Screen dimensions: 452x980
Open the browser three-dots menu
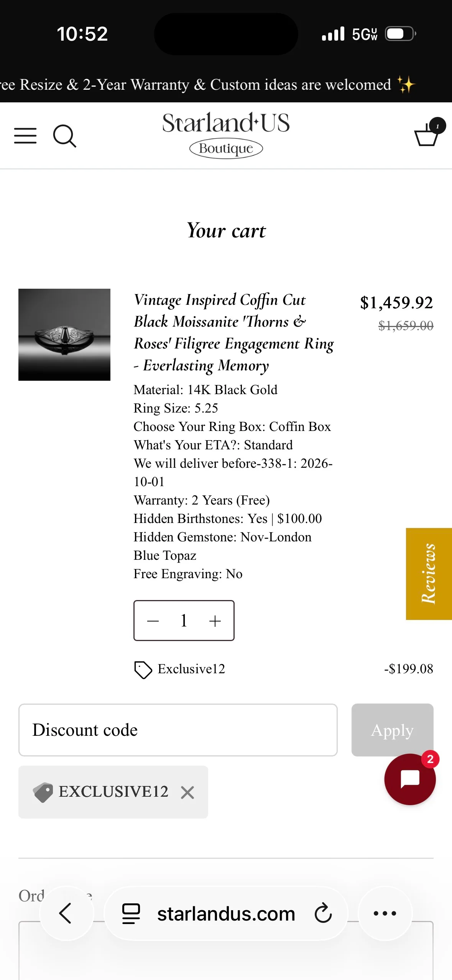385,913
